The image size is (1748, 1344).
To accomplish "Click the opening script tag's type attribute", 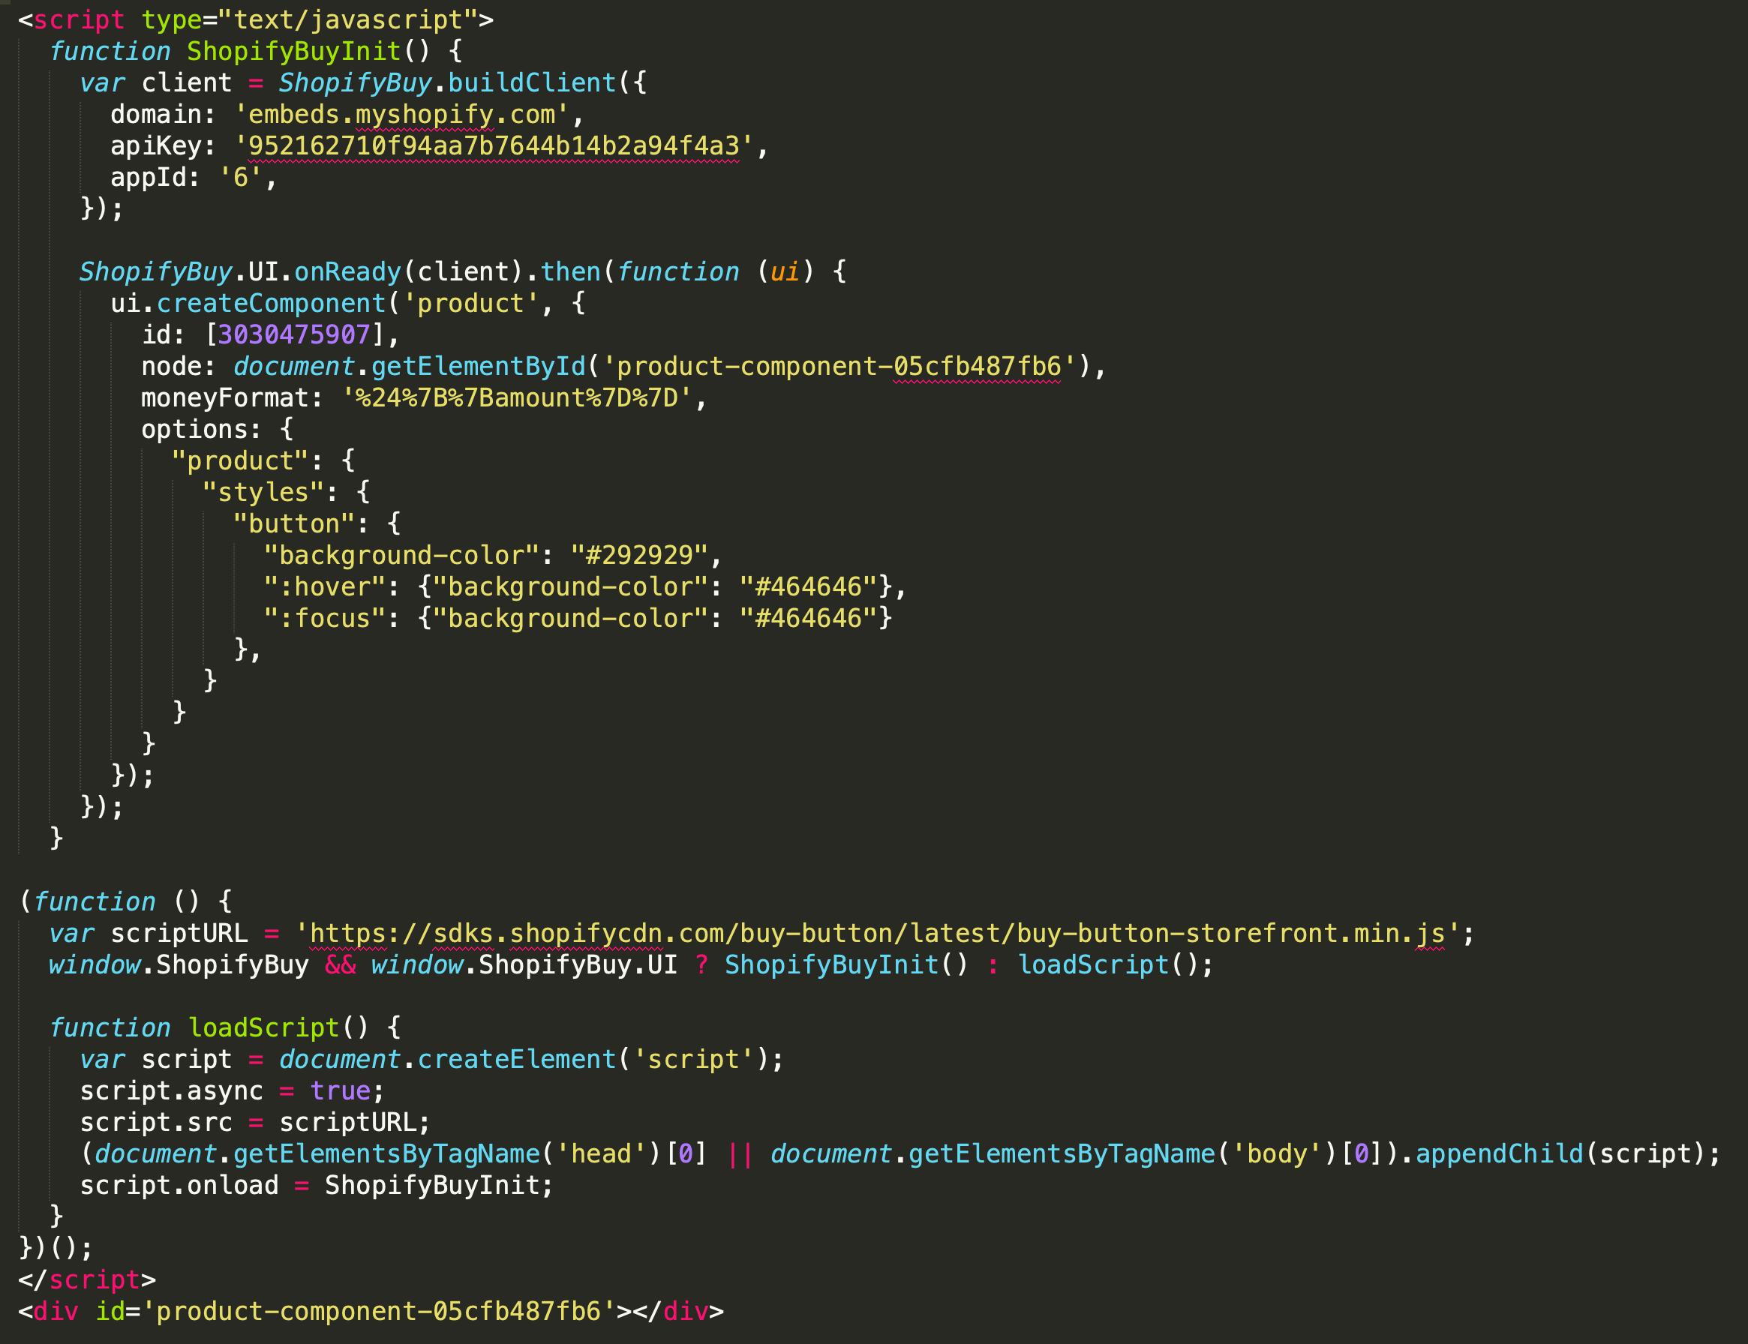I will 310,20.
